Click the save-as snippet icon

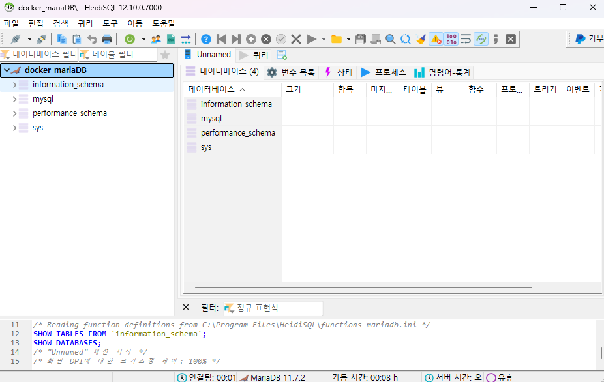click(x=376, y=39)
